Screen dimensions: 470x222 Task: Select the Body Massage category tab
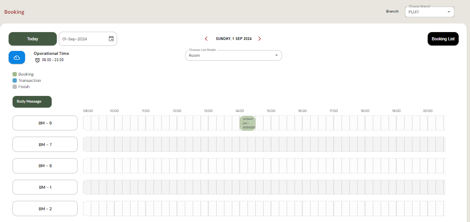(x=32, y=101)
